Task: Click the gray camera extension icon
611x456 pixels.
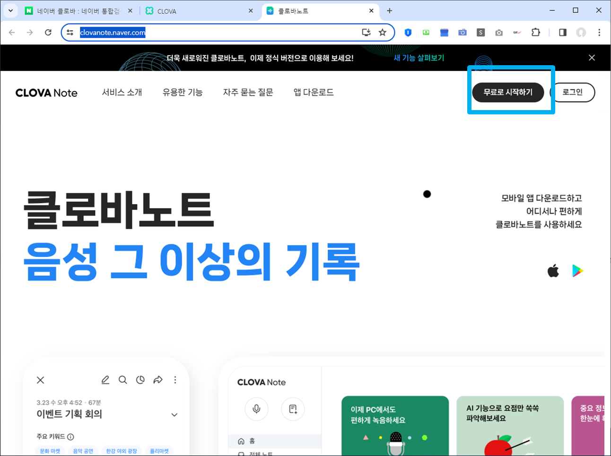Action: tap(499, 33)
